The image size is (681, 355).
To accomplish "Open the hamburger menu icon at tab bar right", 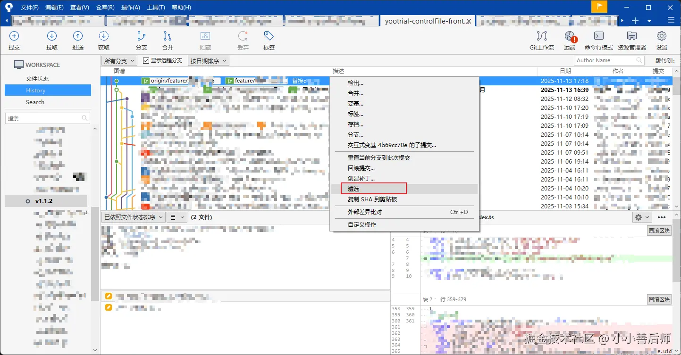I will coord(671,20).
